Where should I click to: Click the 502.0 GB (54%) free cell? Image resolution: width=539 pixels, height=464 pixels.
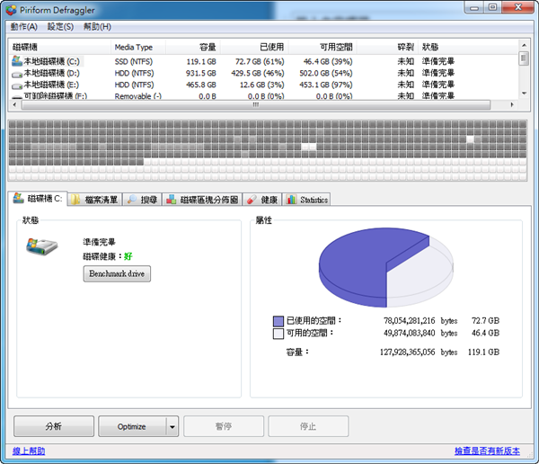[326, 74]
